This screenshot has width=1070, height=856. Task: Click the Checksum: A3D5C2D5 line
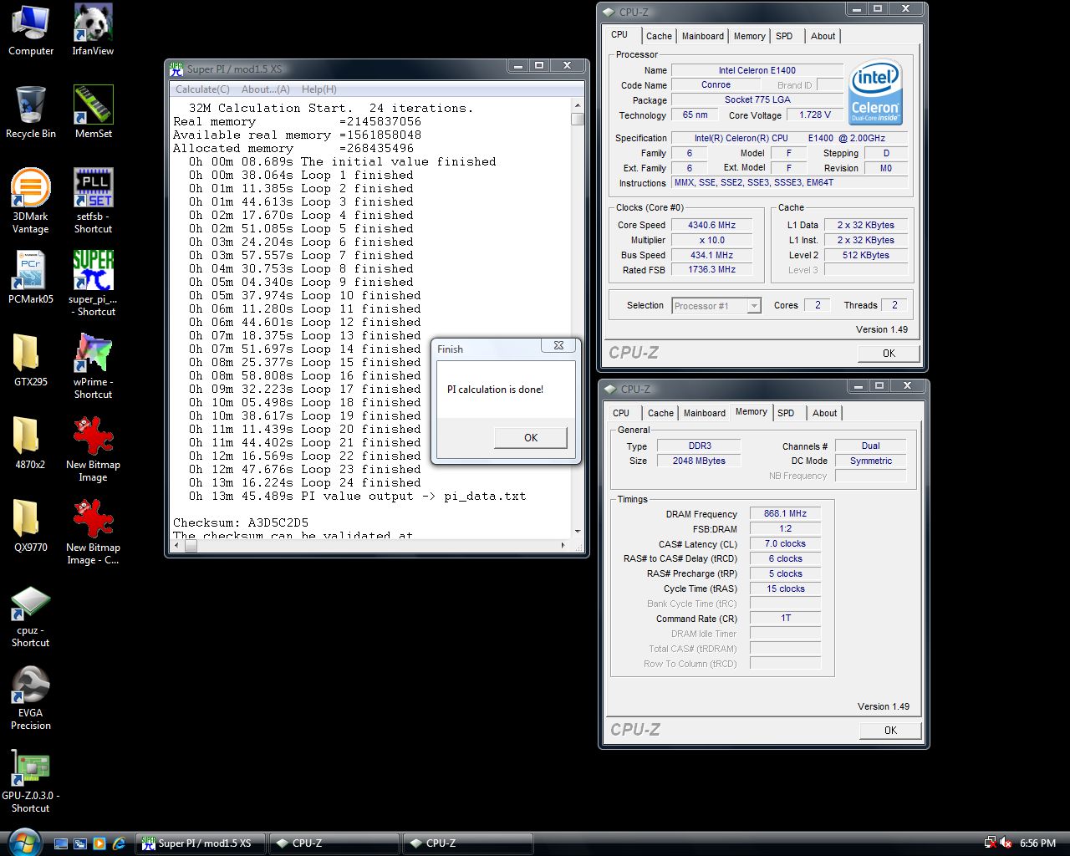[x=241, y=522]
